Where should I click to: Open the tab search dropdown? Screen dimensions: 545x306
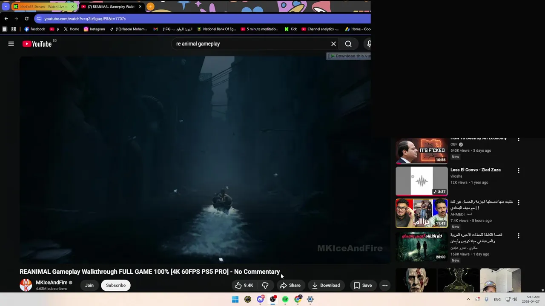pos(6,6)
